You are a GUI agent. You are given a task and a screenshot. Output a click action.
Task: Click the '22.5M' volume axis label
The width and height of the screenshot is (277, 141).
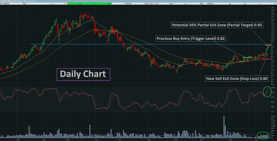273,116
